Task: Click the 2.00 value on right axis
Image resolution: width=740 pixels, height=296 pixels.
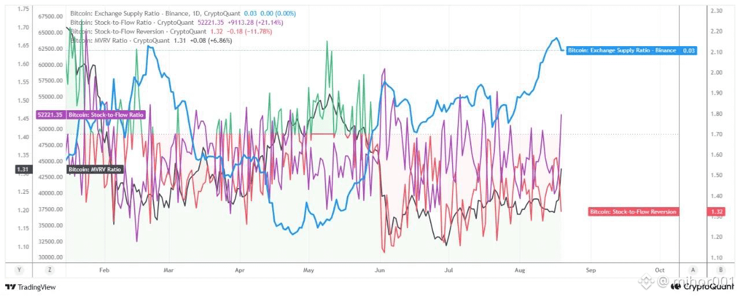Action: [x=716, y=73]
